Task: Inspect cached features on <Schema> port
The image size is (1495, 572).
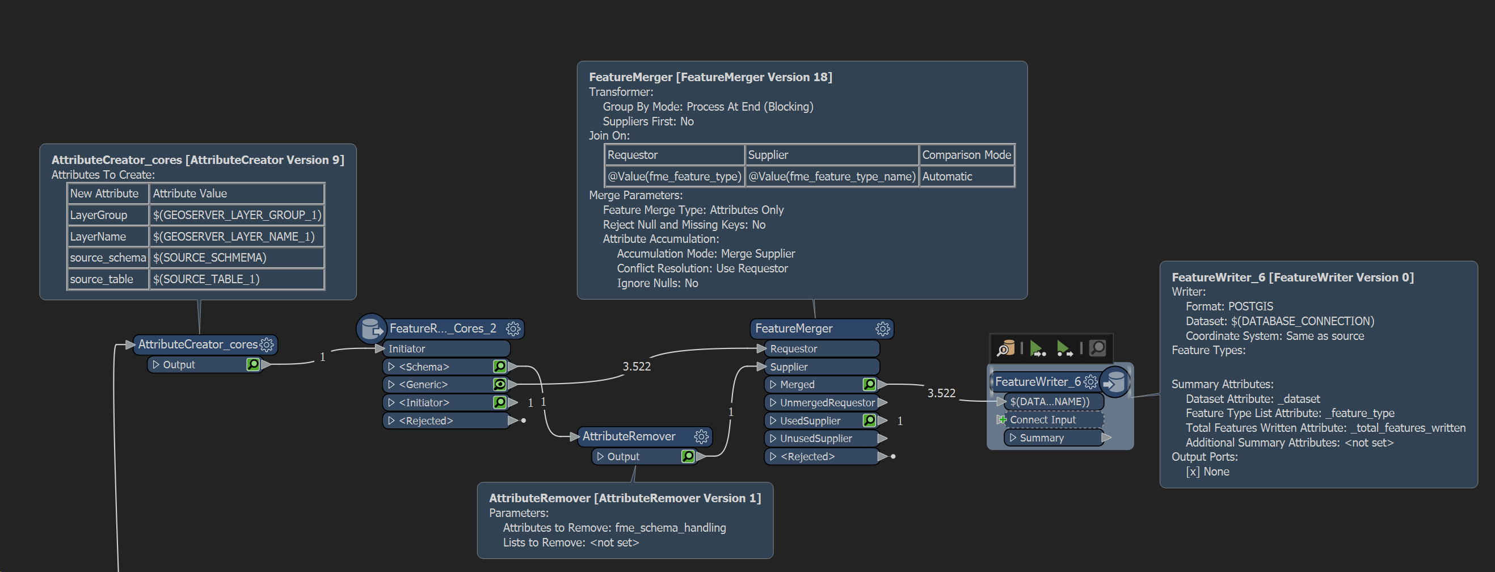Action: coord(500,367)
